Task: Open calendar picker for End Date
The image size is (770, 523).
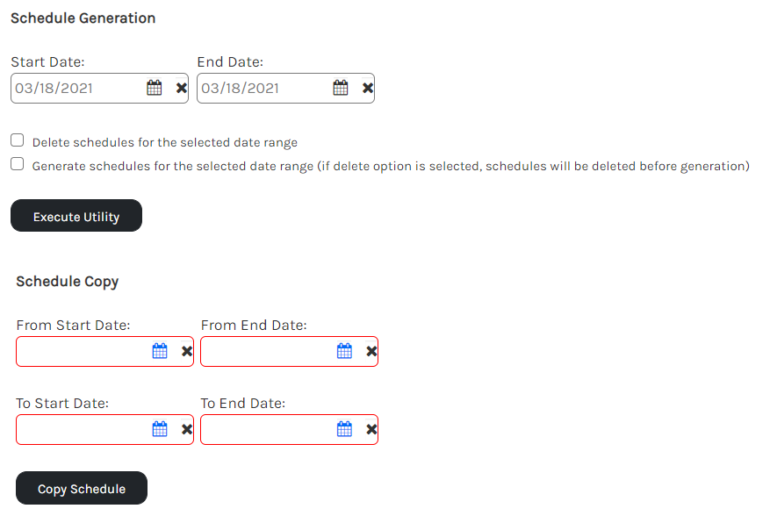Action: (x=341, y=88)
